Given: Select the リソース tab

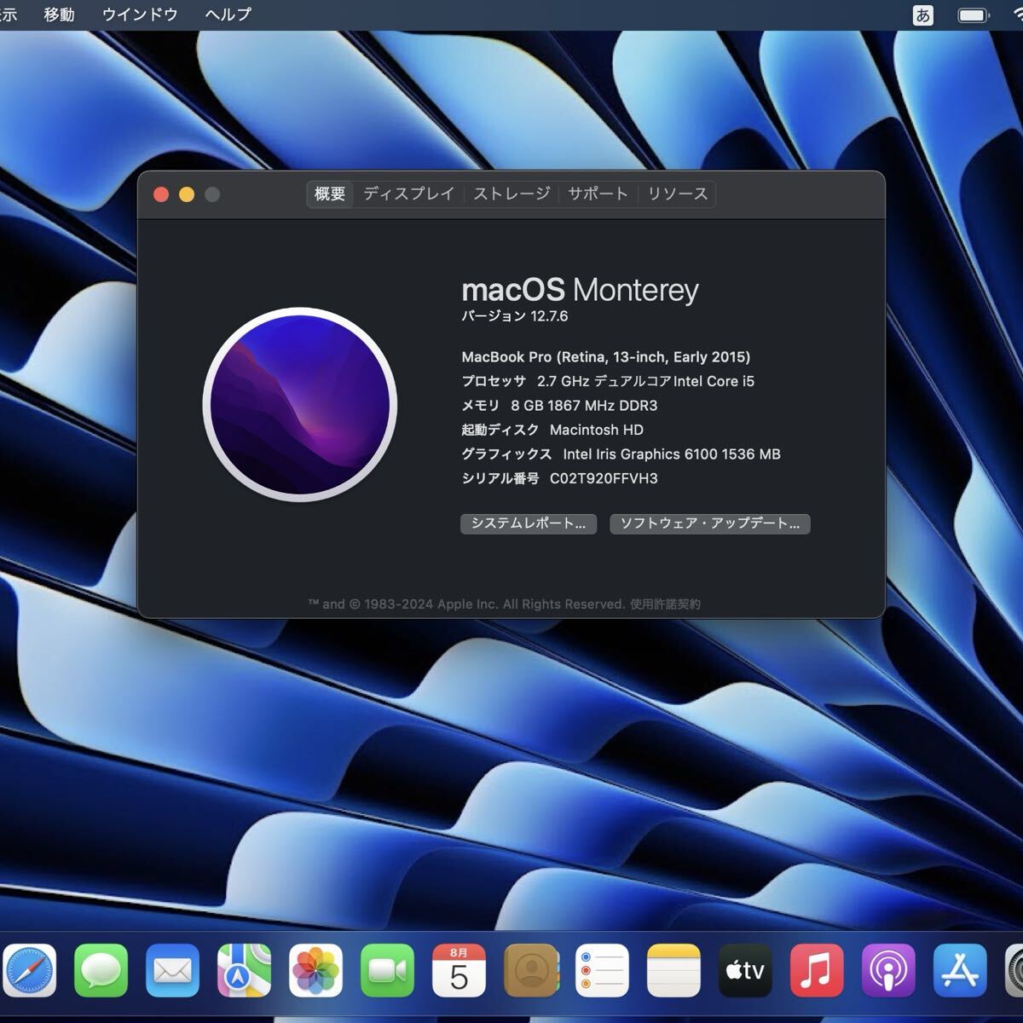Looking at the screenshot, I should point(678,194).
